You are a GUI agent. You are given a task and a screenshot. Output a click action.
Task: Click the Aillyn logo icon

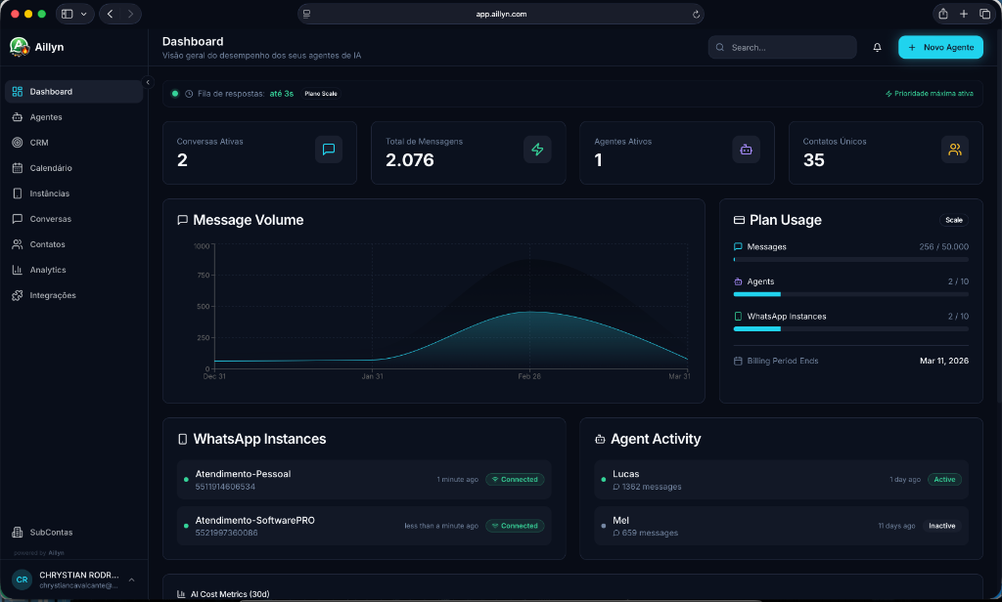tap(20, 47)
